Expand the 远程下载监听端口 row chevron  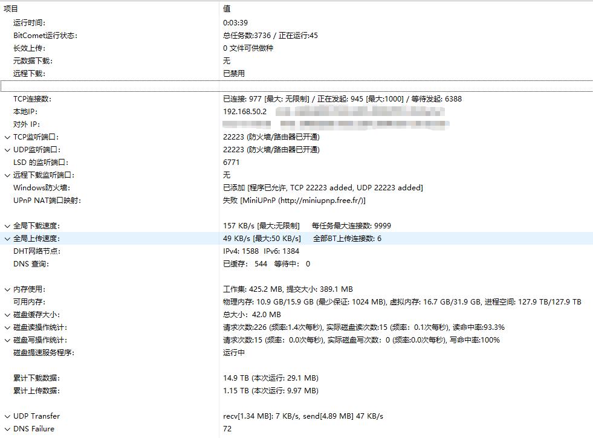tap(7, 175)
